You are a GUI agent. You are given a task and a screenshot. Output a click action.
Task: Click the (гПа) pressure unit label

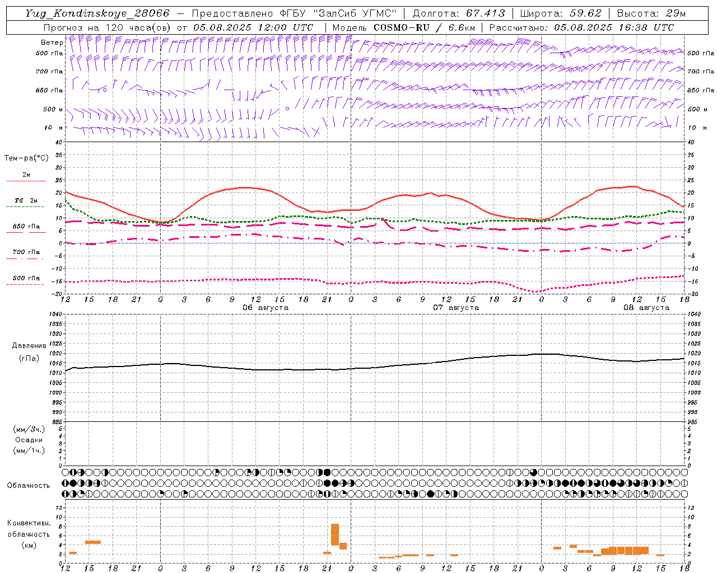29,359
